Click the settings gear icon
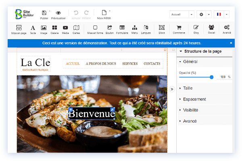Image resolution: width=242 pixels, height=161 pixels. (201, 15)
